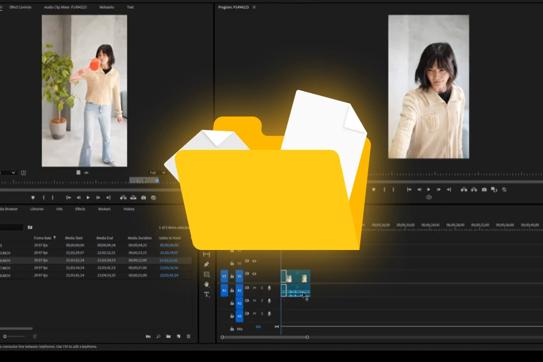Click the Lift button in the Program monitor
Viewport: 543px width, 362px height.
click(464, 189)
